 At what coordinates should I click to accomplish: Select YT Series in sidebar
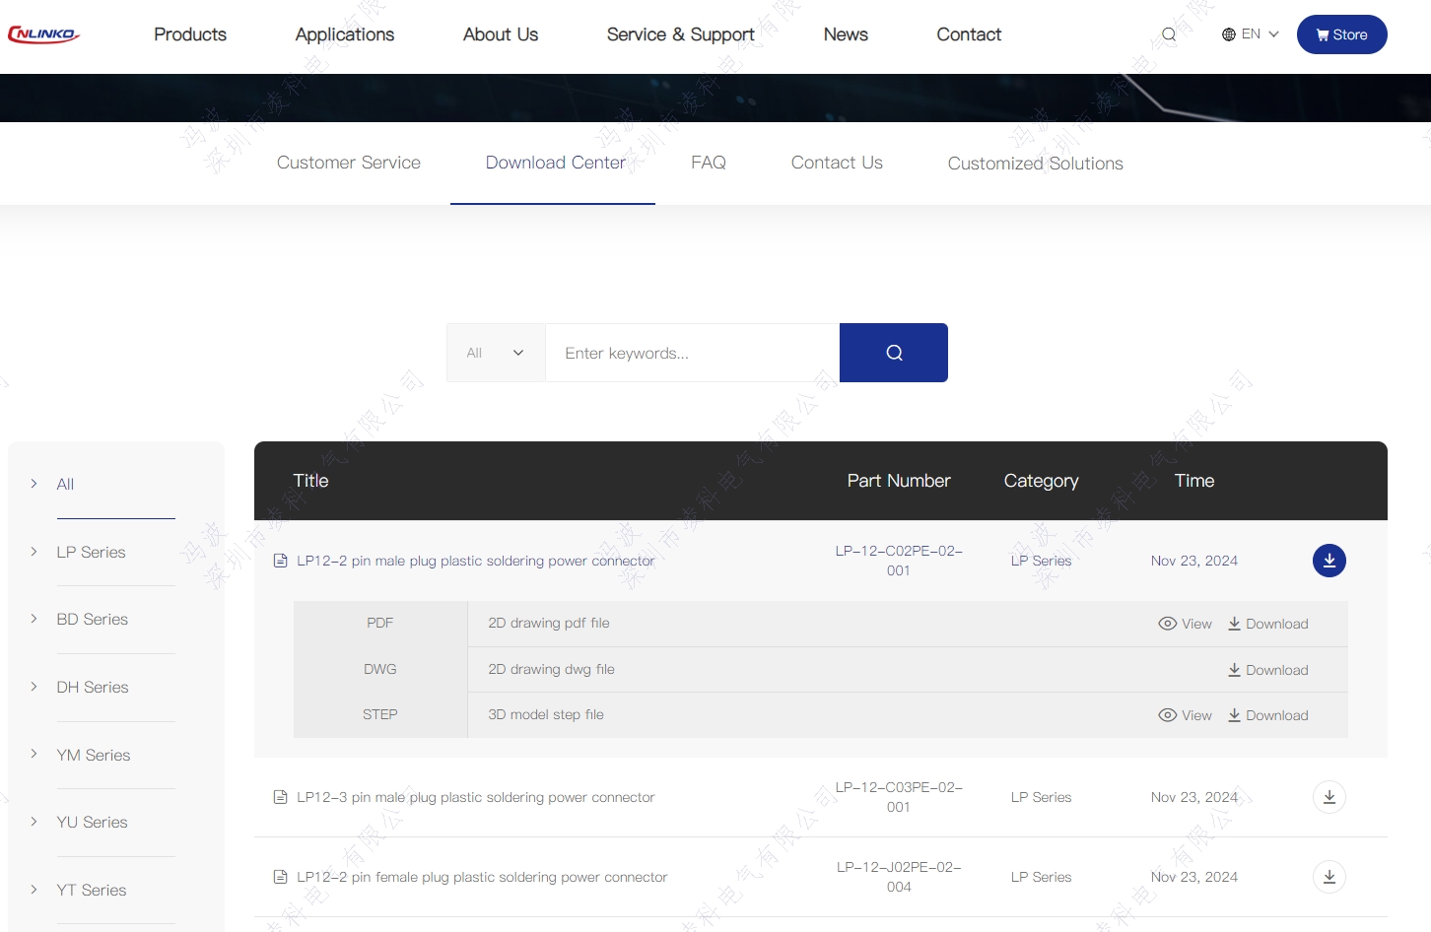(92, 890)
